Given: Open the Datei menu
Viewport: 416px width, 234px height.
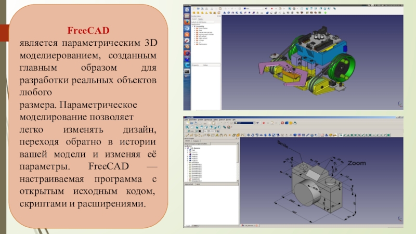Looking at the screenshot, I should click(186, 120).
